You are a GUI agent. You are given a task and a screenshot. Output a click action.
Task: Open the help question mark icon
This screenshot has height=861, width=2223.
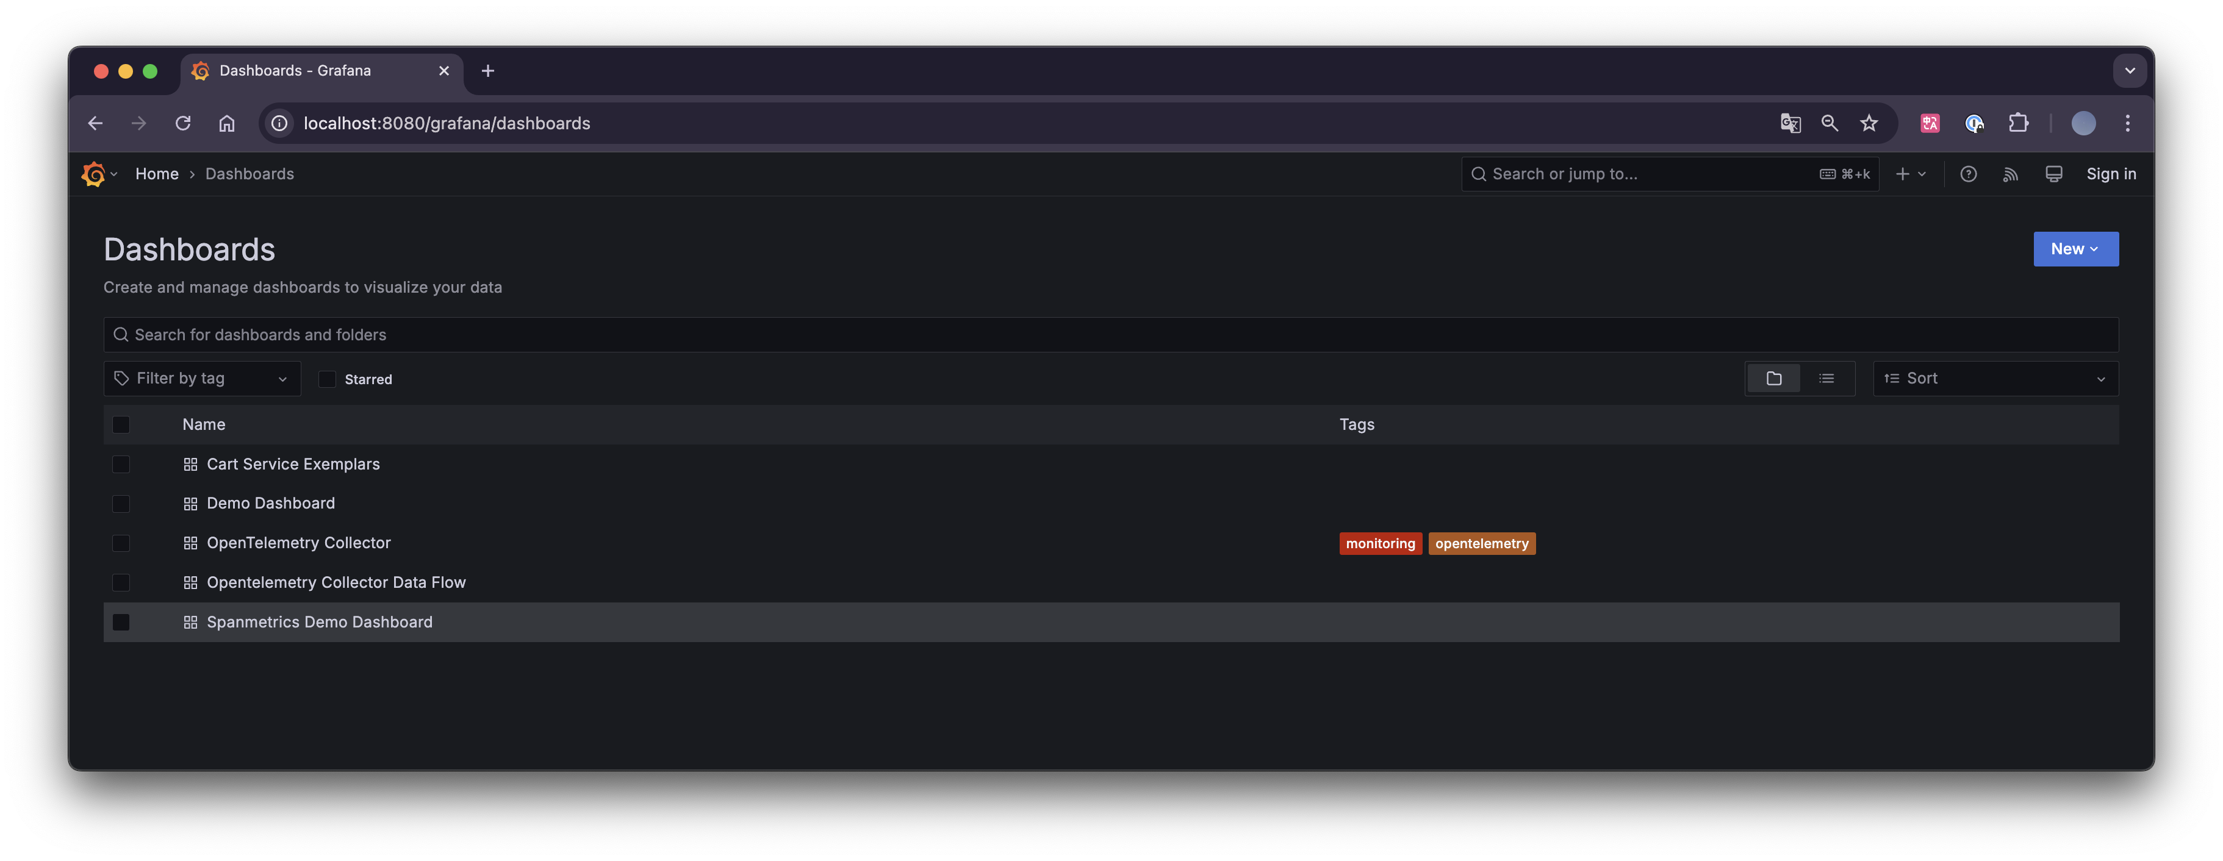(1967, 174)
